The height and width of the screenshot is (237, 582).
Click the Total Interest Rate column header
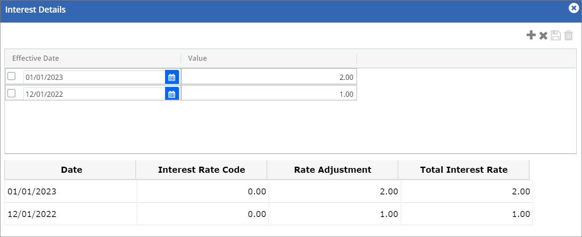(x=463, y=170)
